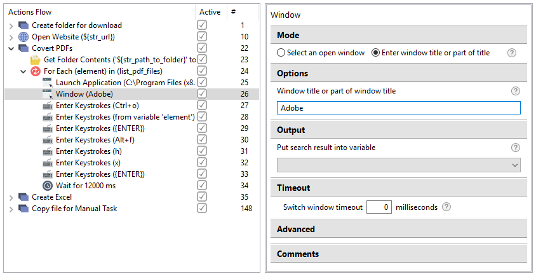Image resolution: width=536 pixels, height=276 pixels.
Task: Click the help icon next to Mode radio options
Action: pos(511,53)
